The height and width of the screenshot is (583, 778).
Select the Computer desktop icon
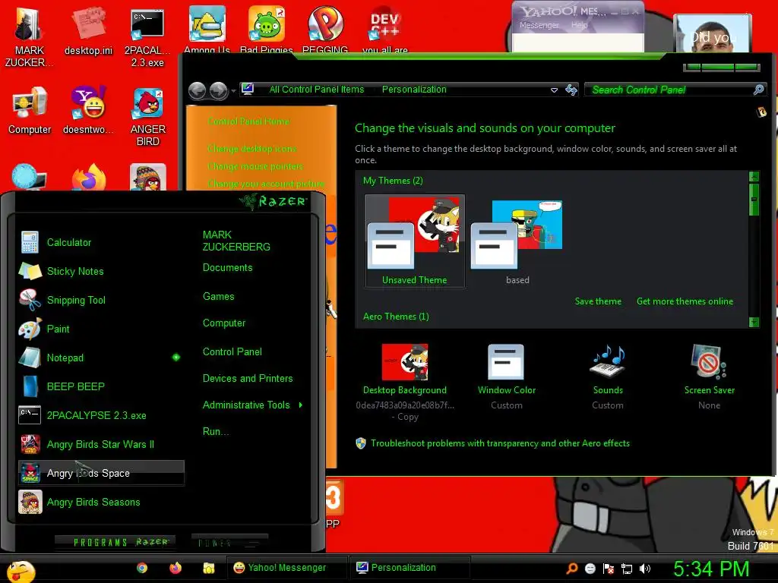click(30, 110)
